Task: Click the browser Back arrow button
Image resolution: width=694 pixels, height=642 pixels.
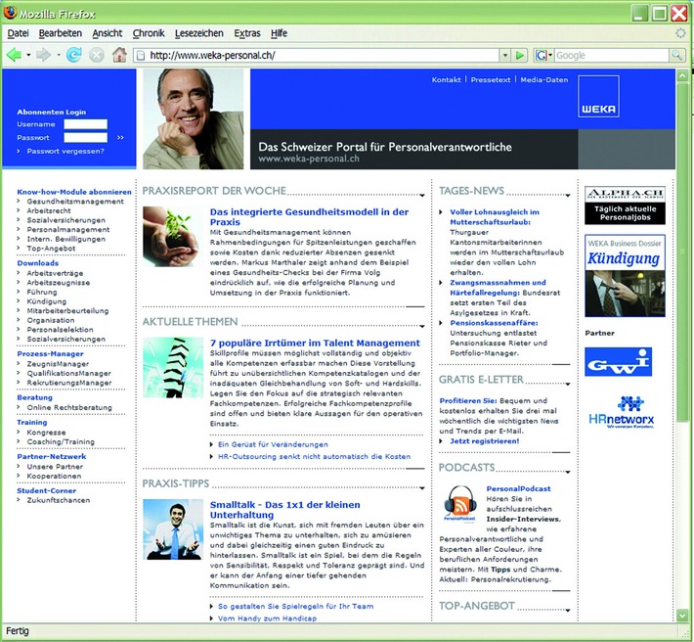Action: click(x=14, y=55)
